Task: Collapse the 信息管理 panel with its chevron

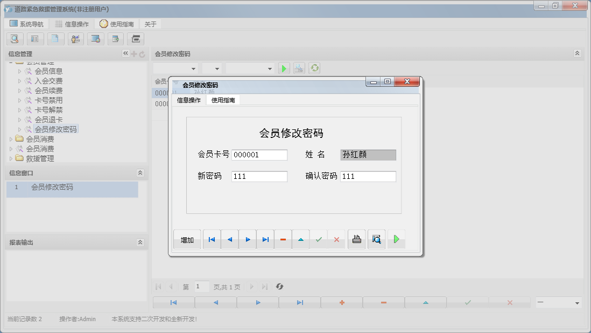Action: (x=124, y=53)
